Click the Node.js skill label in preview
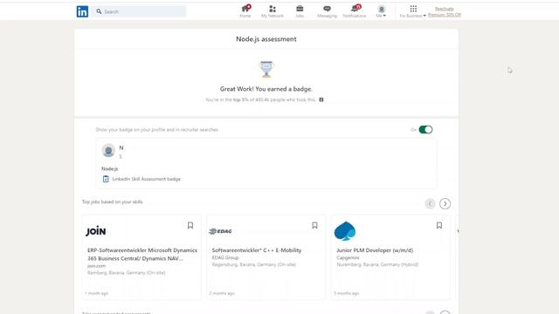Viewport: 559px width, 314px height. click(110, 168)
